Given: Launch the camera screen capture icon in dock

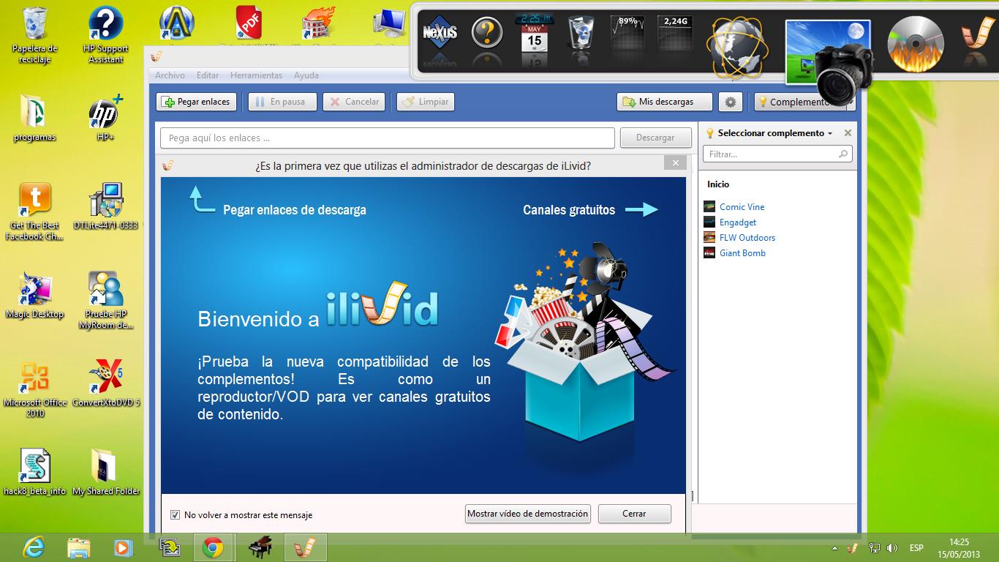Looking at the screenshot, I should point(830,62).
